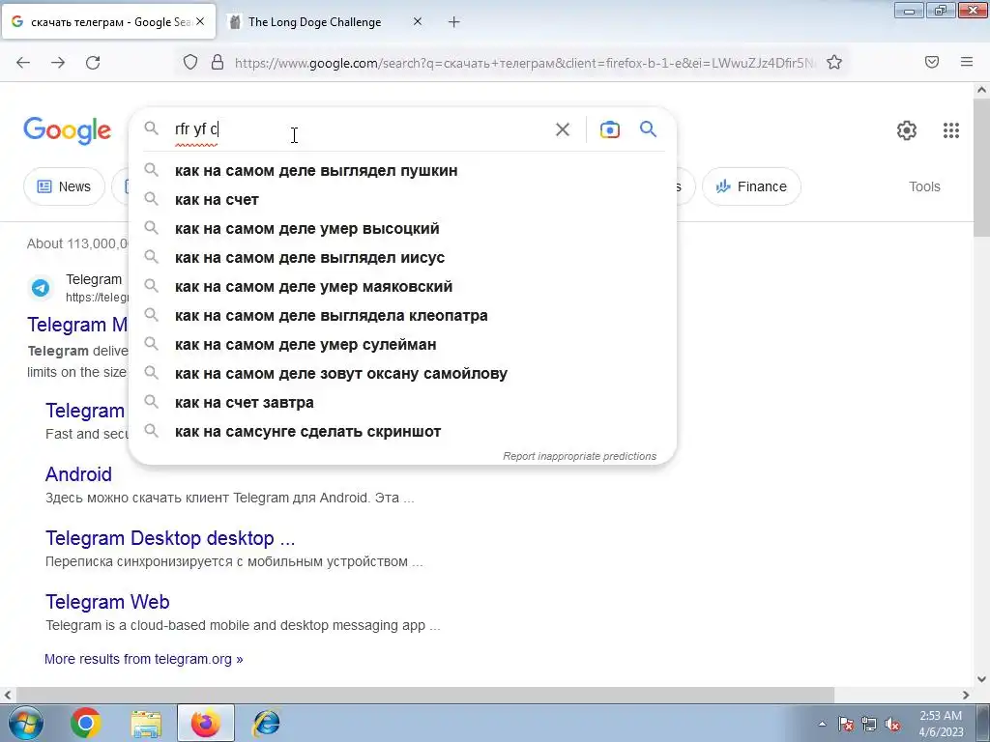Show hidden system tray icons
The width and height of the screenshot is (990, 742).
pyautogui.click(x=822, y=724)
